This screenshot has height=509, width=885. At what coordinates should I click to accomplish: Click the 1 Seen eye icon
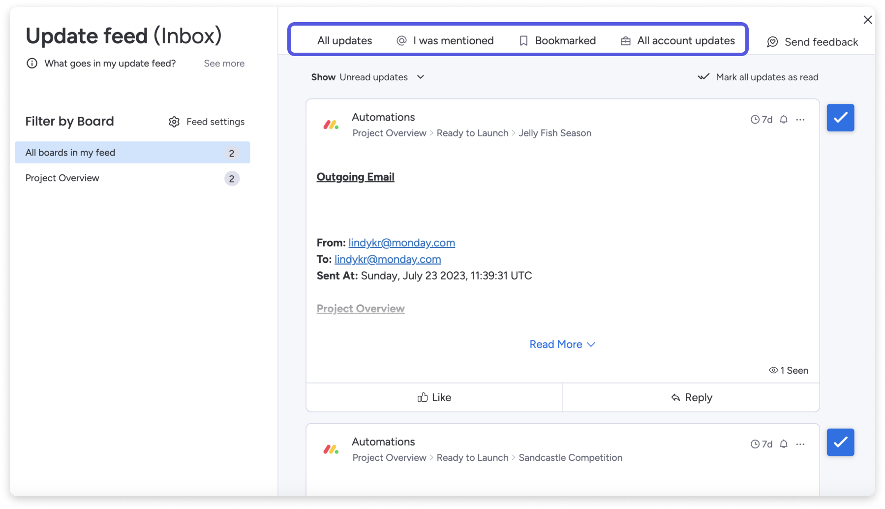(x=773, y=370)
